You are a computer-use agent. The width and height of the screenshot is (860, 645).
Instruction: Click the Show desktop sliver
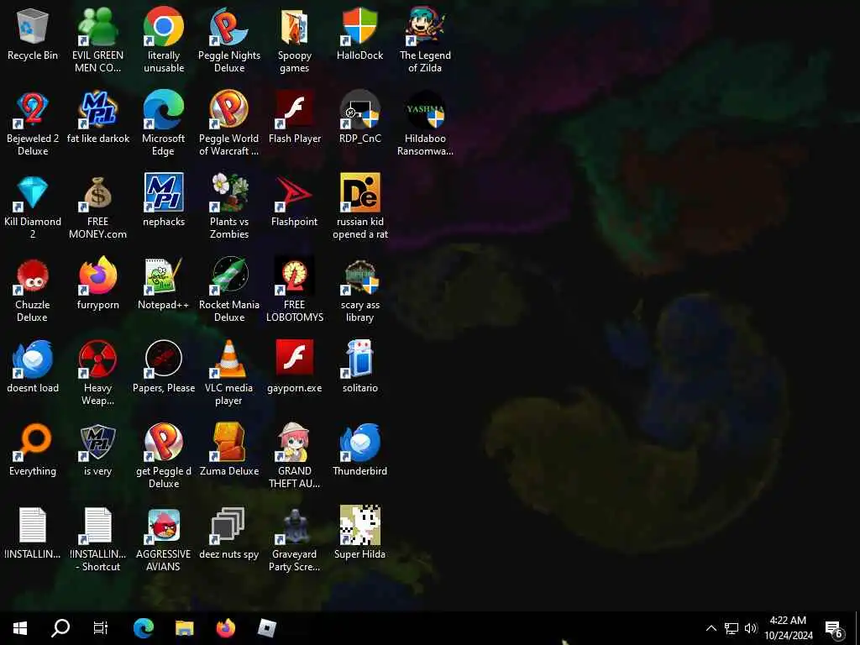click(x=857, y=628)
